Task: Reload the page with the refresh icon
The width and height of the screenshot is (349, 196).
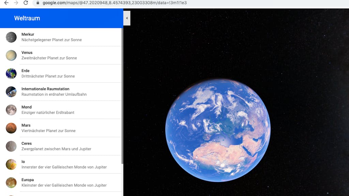Action: click(x=26, y=3)
